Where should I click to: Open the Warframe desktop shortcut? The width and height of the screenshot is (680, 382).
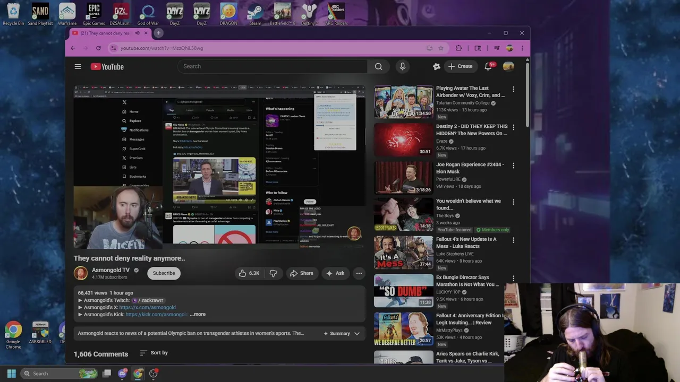point(67,14)
